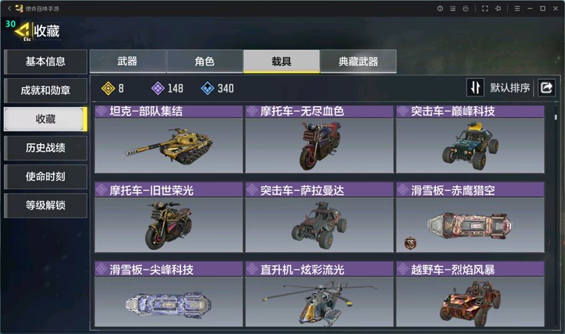Select the gold legendary rarity filter icon
The height and width of the screenshot is (334, 565).
pos(108,88)
